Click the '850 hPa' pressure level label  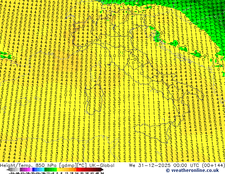click(x=46, y=165)
